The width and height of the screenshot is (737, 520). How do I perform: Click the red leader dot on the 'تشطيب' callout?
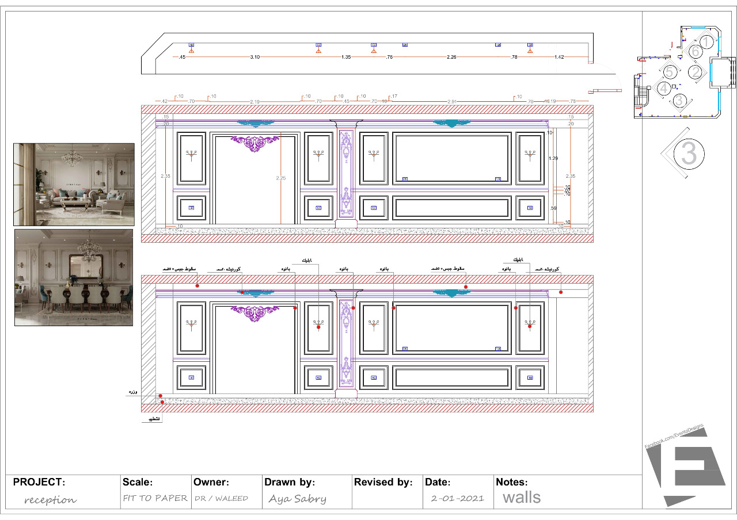[161, 402]
